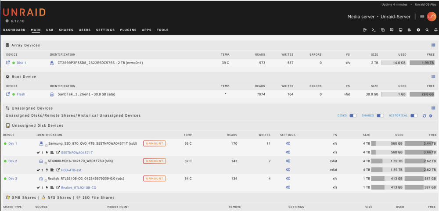Open the settings gears for Realtek_RTL9210B-CG partition
This screenshot has height=211, width=439.
click(x=288, y=187)
